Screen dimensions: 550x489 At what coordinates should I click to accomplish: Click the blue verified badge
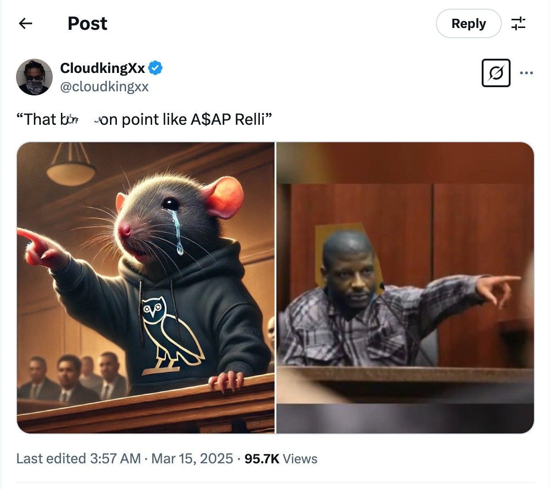point(156,68)
